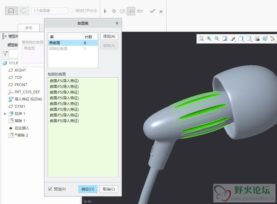Select the edge removal mode icon
The image size is (277, 204).
(23, 11)
